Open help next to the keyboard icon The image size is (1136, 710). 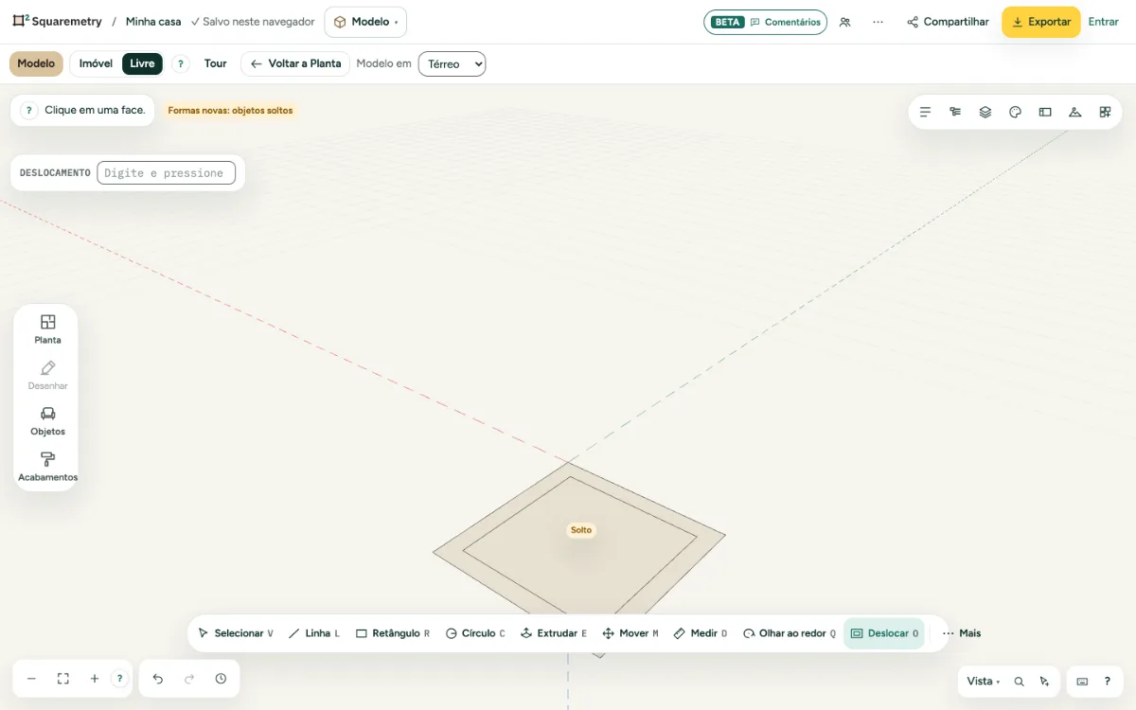coord(1107,682)
